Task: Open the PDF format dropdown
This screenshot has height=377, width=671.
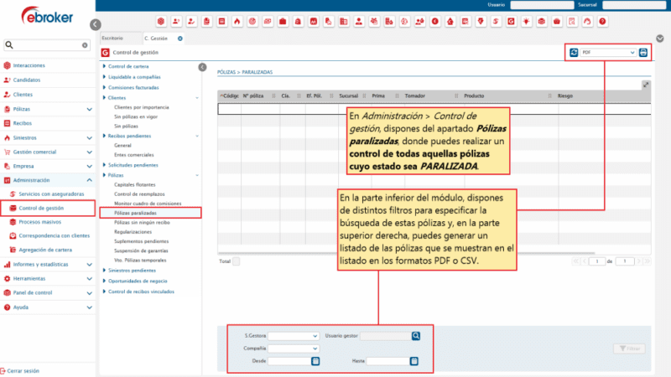Action: tap(609, 52)
